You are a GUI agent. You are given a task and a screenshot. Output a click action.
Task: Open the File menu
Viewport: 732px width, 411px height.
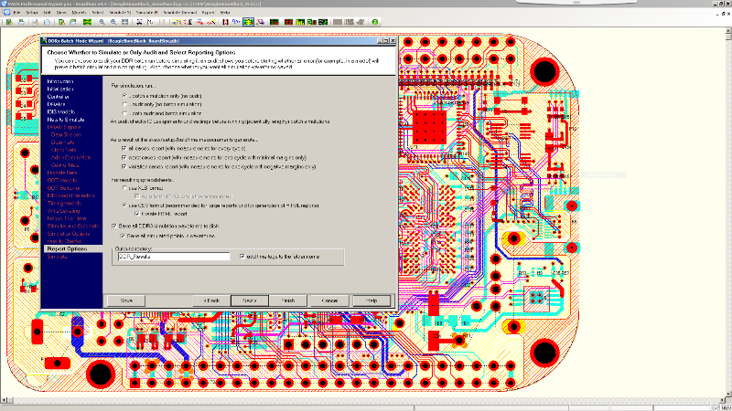[17, 13]
